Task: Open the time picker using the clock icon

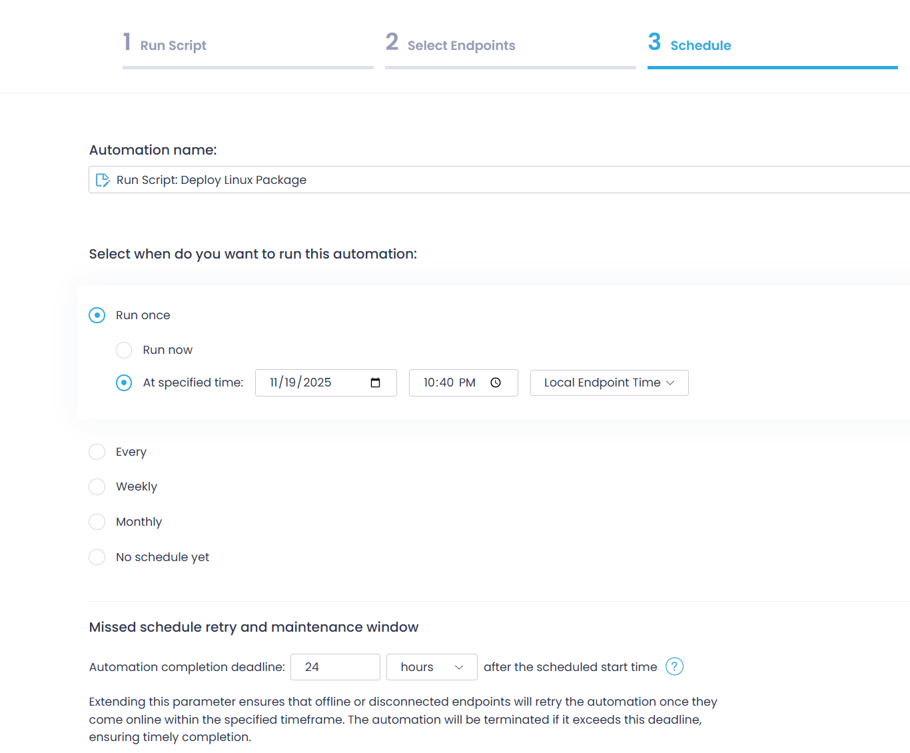Action: tap(495, 382)
